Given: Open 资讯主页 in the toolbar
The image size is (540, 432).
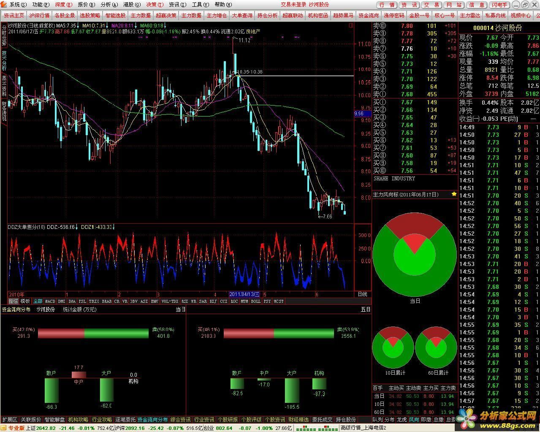Looking at the screenshot, I should [14, 15].
